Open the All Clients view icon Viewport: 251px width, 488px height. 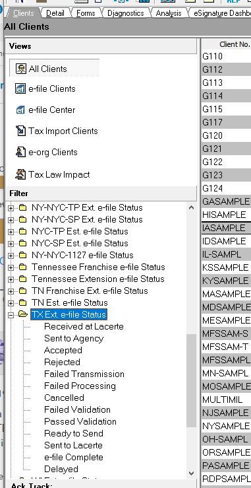coord(21,69)
